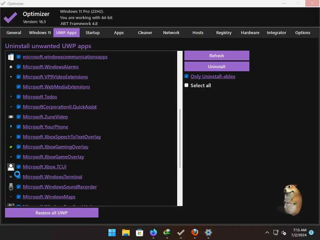Click the ZuneVideo app icon

pyautogui.click(x=11, y=117)
